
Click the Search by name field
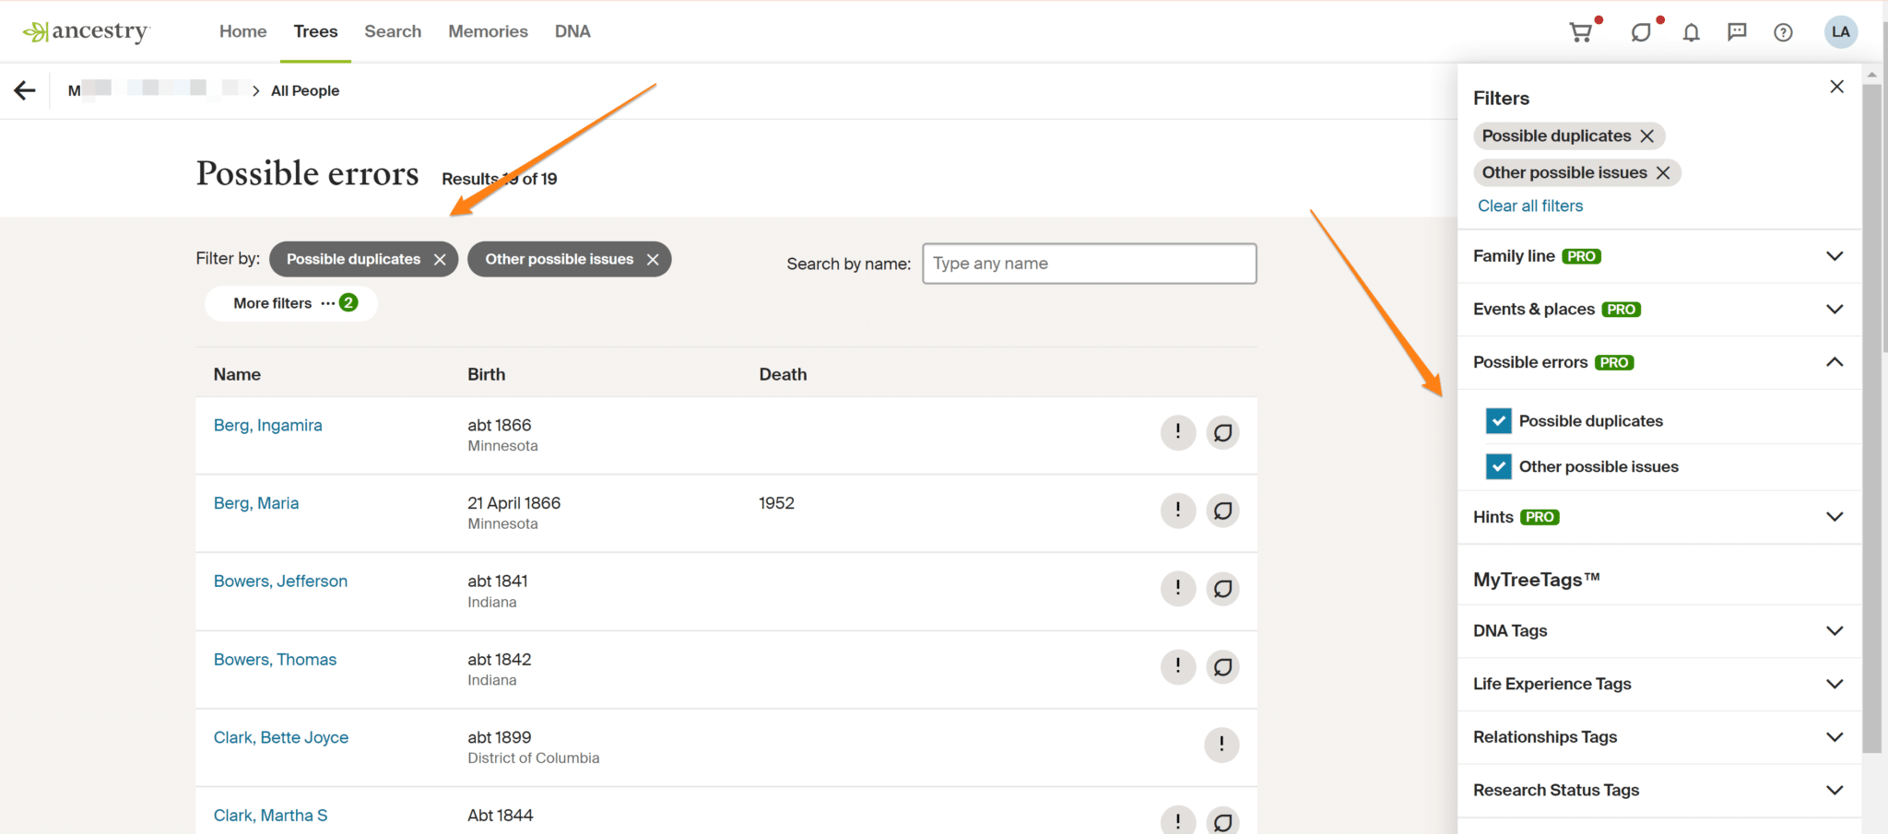click(1090, 264)
